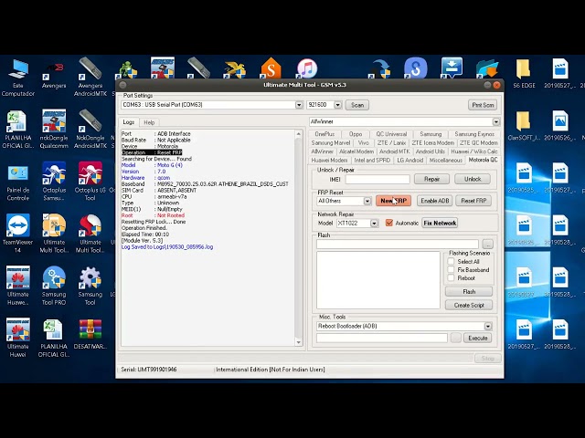Open the orange S desktop icon
The image size is (585, 438).
pyautogui.click(x=271, y=68)
